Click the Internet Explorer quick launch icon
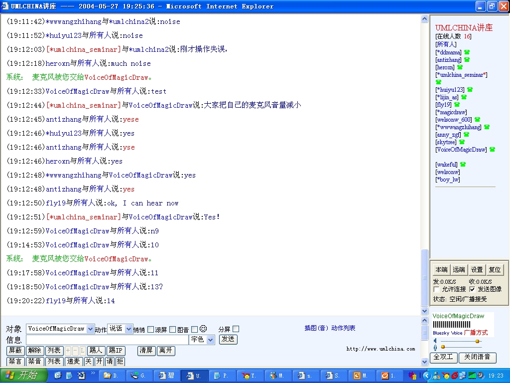The image size is (510, 383). (x=58, y=376)
